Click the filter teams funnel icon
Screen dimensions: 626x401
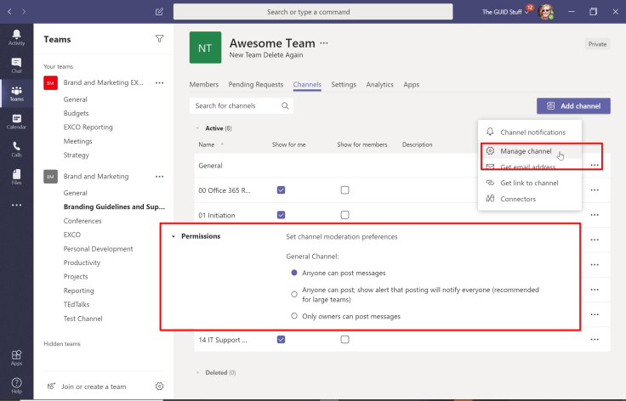point(159,39)
